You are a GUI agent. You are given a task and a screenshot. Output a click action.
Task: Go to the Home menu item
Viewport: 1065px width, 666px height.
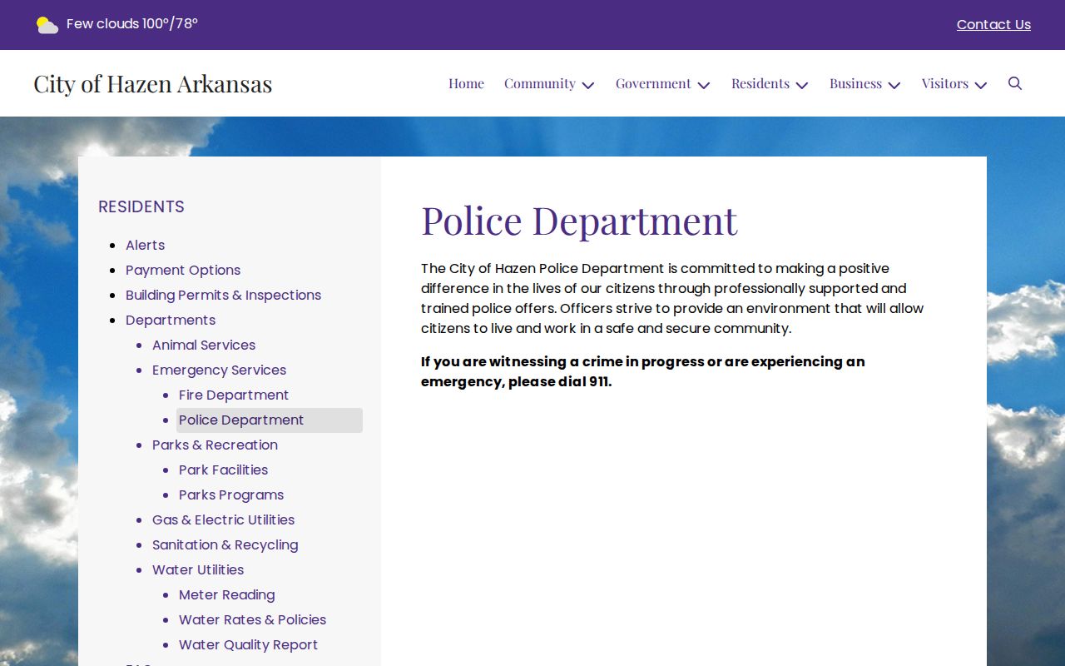pos(466,83)
